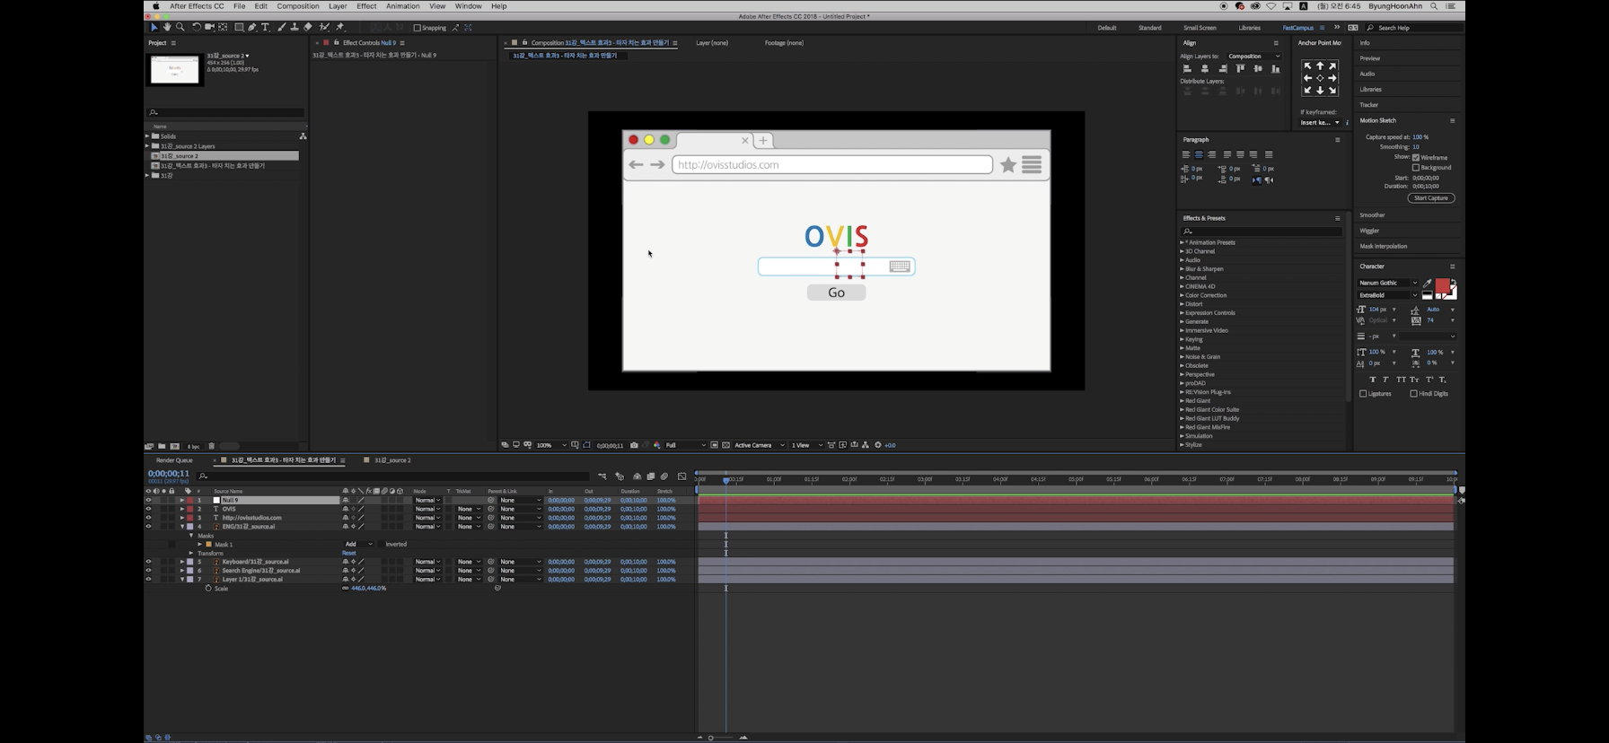This screenshot has width=1609, height=743.
Task: Expand the Null 9 layer properties
Action: pyautogui.click(x=182, y=500)
